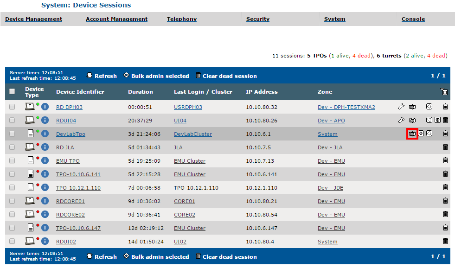Show info for EMU TPO
The image size is (455, 268).
45,160
